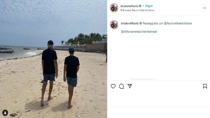Open the three-dot more options menu
This screenshot has height=118, width=210.
click(x=205, y=8)
